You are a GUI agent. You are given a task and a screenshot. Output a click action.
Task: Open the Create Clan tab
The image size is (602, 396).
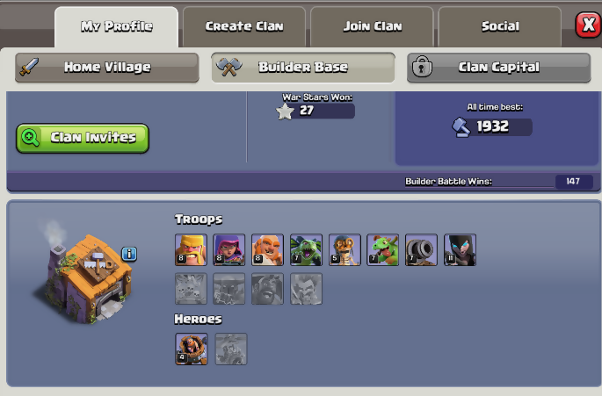[x=244, y=26]
